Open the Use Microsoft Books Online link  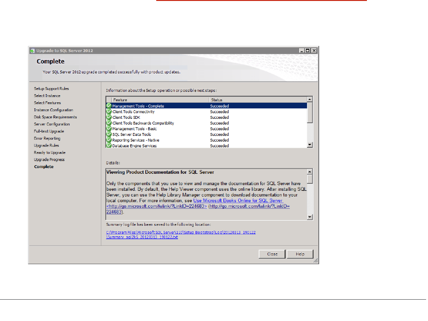(x=238, y=201)
